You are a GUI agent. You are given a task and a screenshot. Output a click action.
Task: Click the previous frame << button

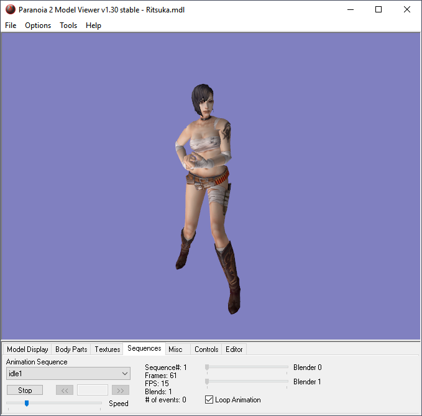coord(65,390)
